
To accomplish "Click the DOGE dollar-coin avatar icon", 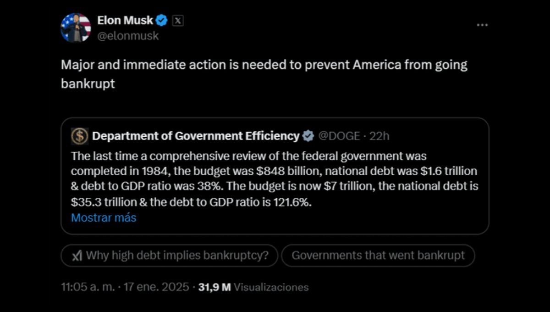I will (x=79, y=136).
